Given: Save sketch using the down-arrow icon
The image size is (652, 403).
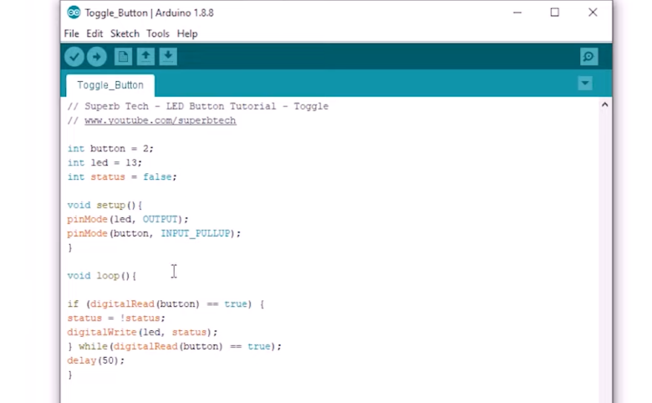Looking at the screenshot, I should pos(168,57).
